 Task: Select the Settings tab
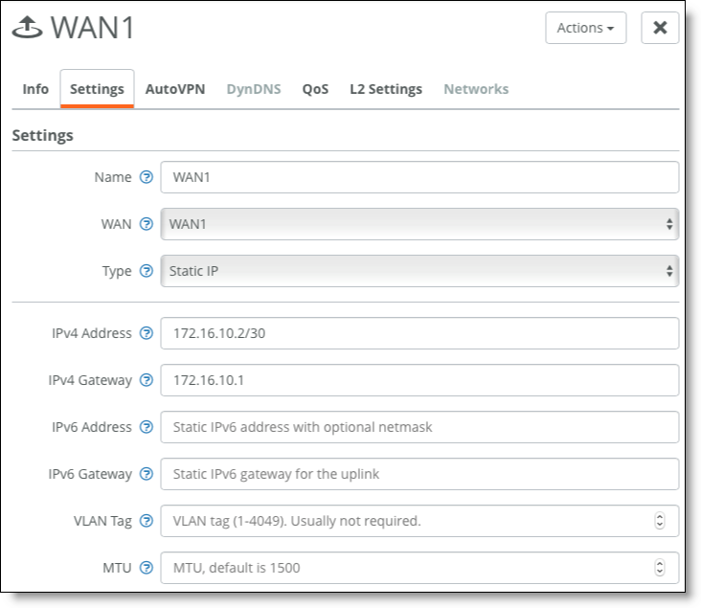(x=97, y=89)
